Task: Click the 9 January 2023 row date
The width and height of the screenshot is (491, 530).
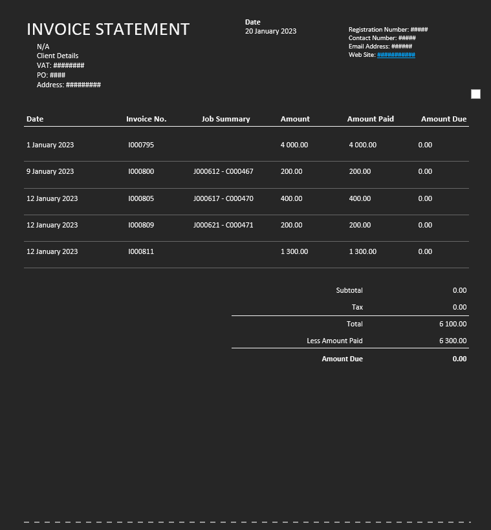Action: click(x=50, y=171)
